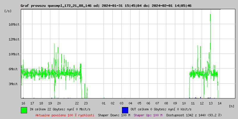The image size is (238, 119).
Task: Click the 09 hour mark on x-axis
Action: [175, 103]
